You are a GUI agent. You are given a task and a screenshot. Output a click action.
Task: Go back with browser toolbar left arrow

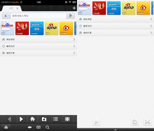click(10, 119)
